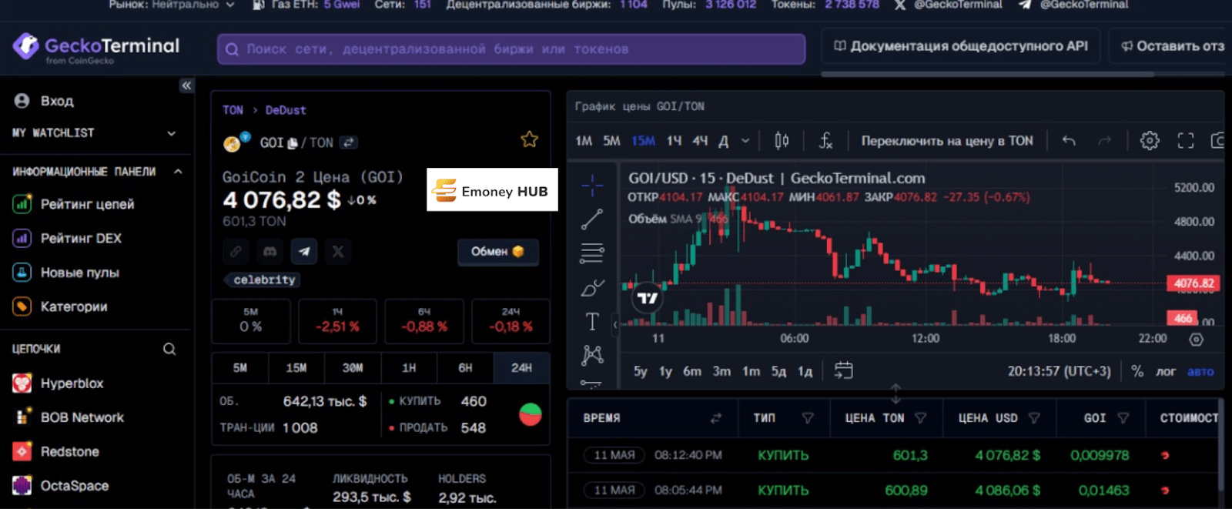Open the go-to-date calendar icon
This screenshot has width=1232, height=509.
(844, 370)
